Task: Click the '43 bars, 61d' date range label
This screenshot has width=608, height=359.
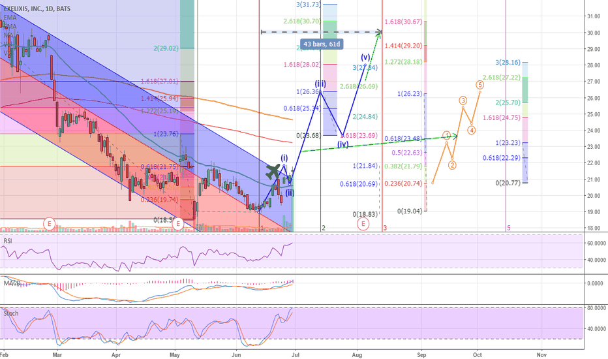Action: tap(322, 44)
